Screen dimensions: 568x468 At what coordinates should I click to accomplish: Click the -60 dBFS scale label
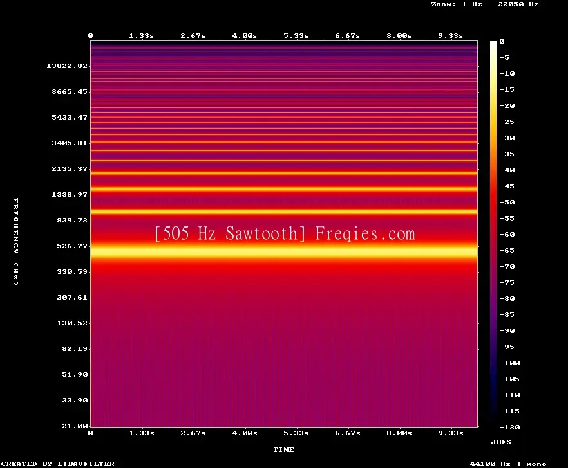point(507,235)
